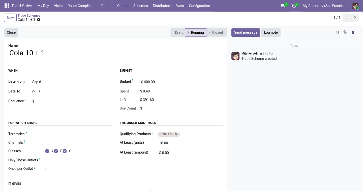
Task: Open the company switcher My Company (San Francisco)
Action: tap(326, 6)
